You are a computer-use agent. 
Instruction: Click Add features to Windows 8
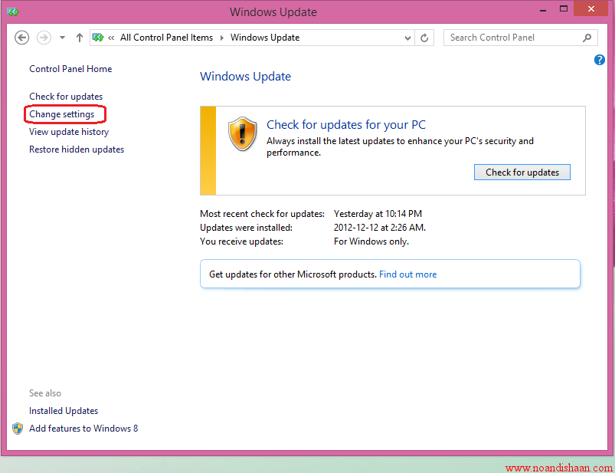[83, 429]
